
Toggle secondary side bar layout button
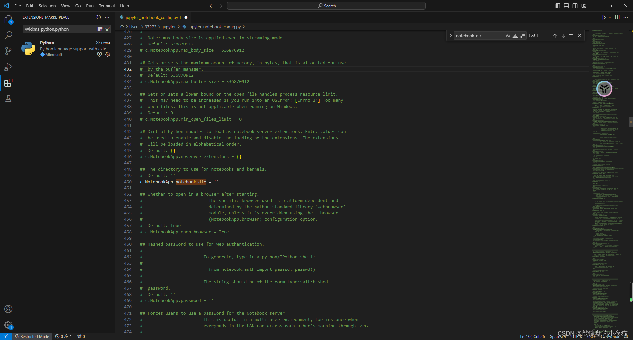tap(575, 6)
